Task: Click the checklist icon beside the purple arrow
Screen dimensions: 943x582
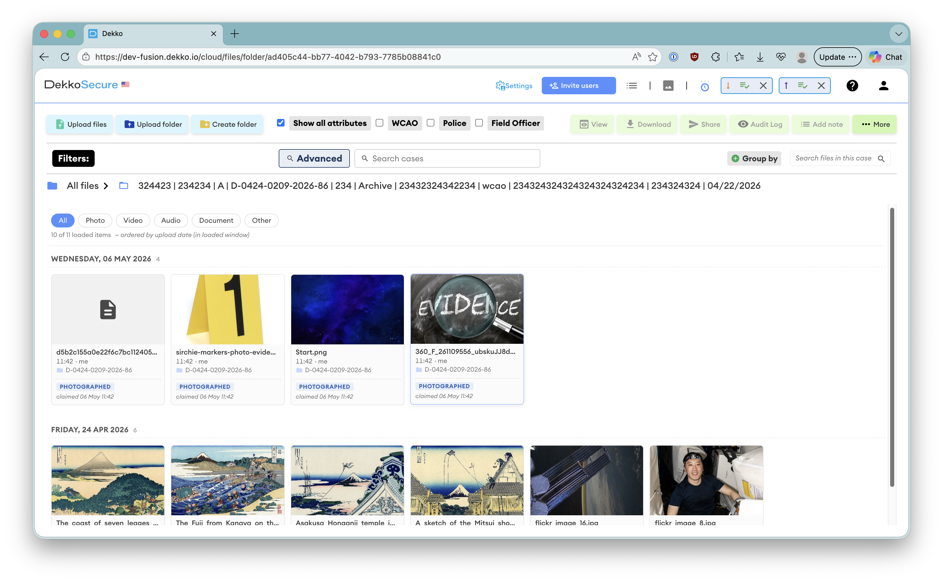Action: point(802,86)
